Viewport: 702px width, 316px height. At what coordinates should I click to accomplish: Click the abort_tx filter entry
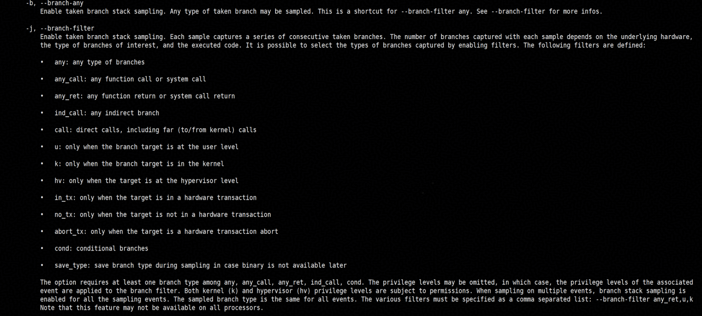[x=166, y=232]
